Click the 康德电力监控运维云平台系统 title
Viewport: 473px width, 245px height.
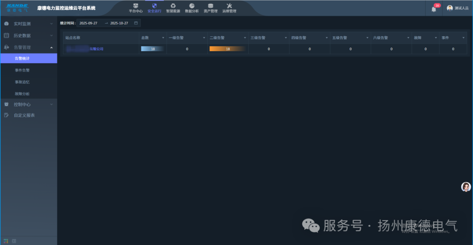67,8
